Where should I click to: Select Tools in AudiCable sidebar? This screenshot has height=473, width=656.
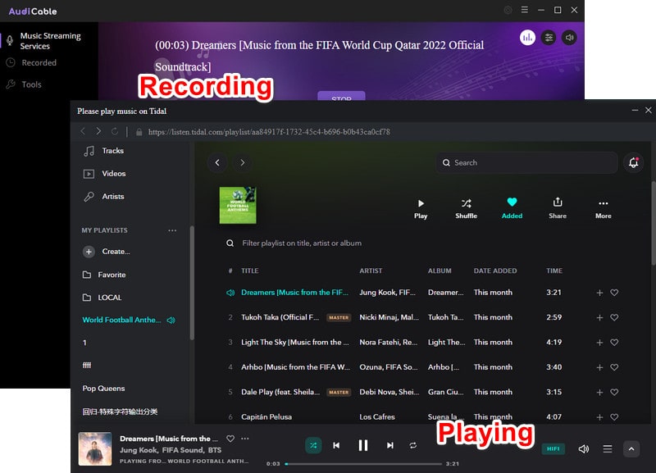(x=31, y=84)
